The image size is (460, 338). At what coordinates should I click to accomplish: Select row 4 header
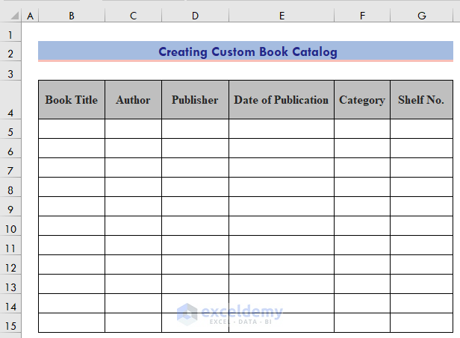pyautogui.click(x=10, y=100)
